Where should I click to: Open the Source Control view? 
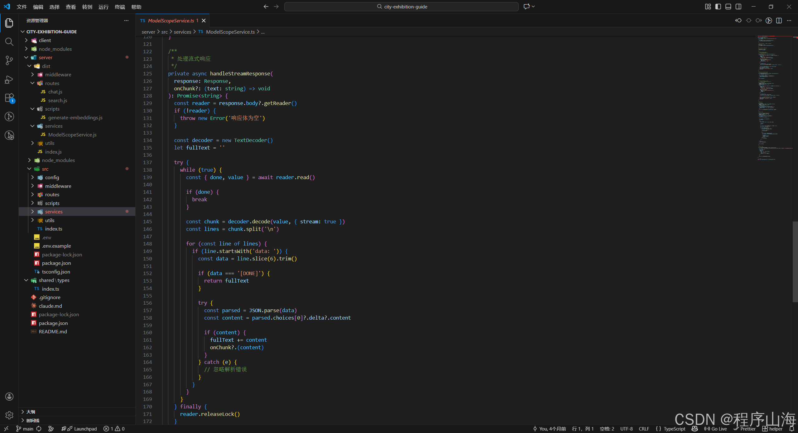click(9, 60)
